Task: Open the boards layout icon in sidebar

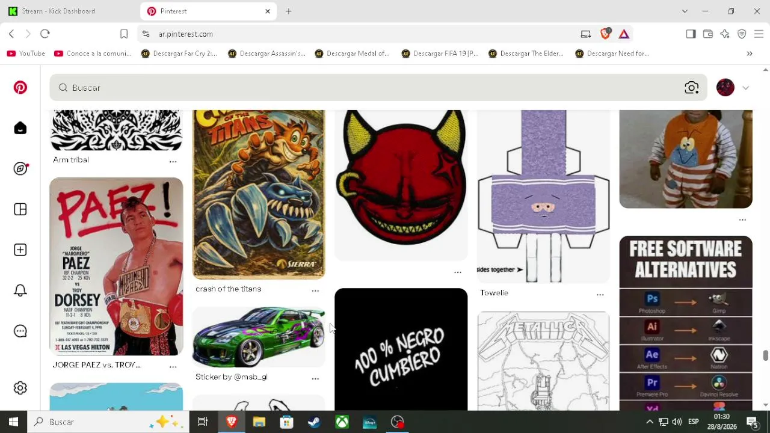Action: click(20, 209)
